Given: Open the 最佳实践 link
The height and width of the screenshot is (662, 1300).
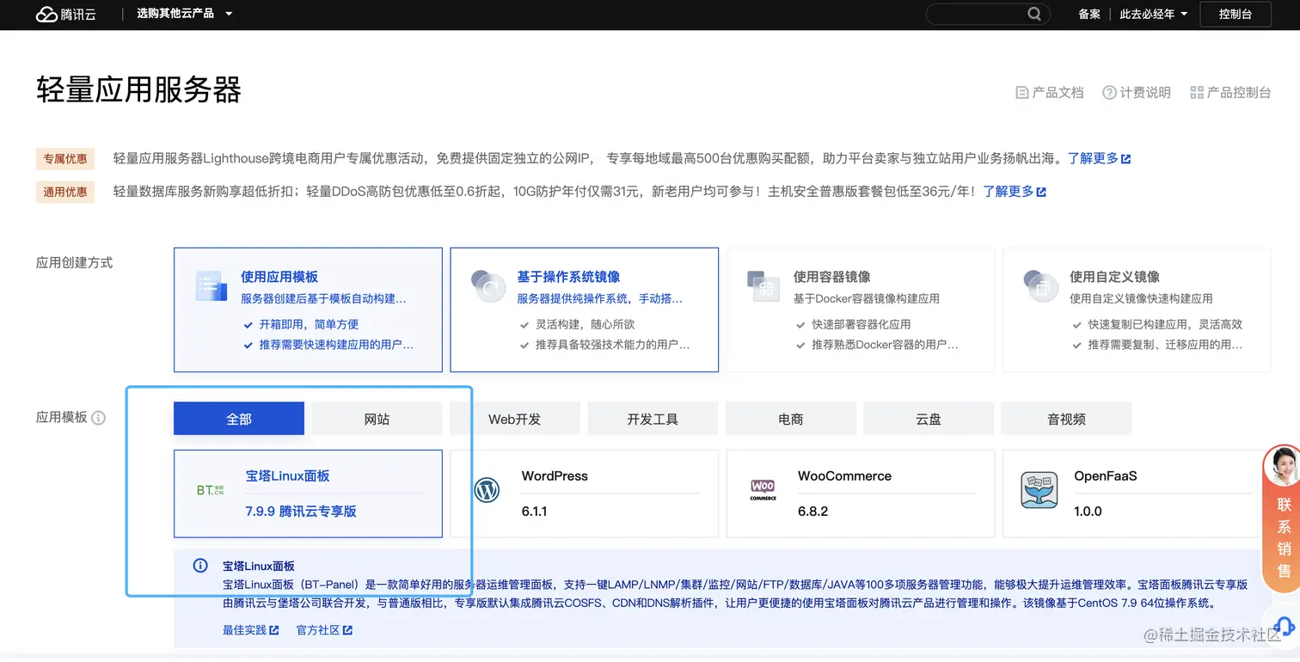Looking at the screenshot, I should click(250, 630).
